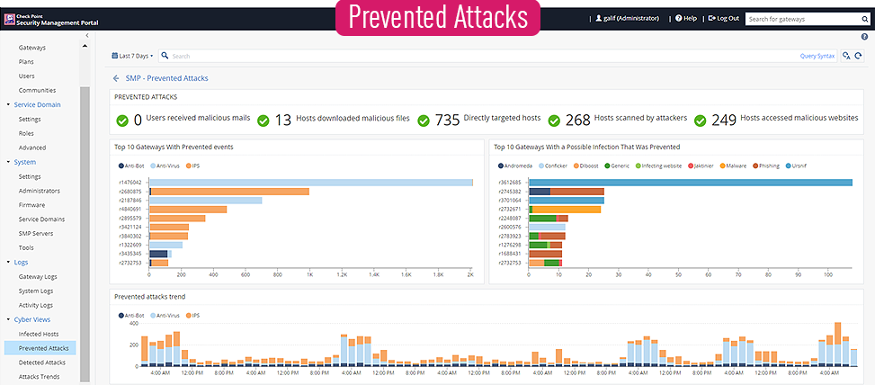The height and width of the screenshot is (385, 875).
Task: Open Gateway Logs
Action: coord(38,277)
